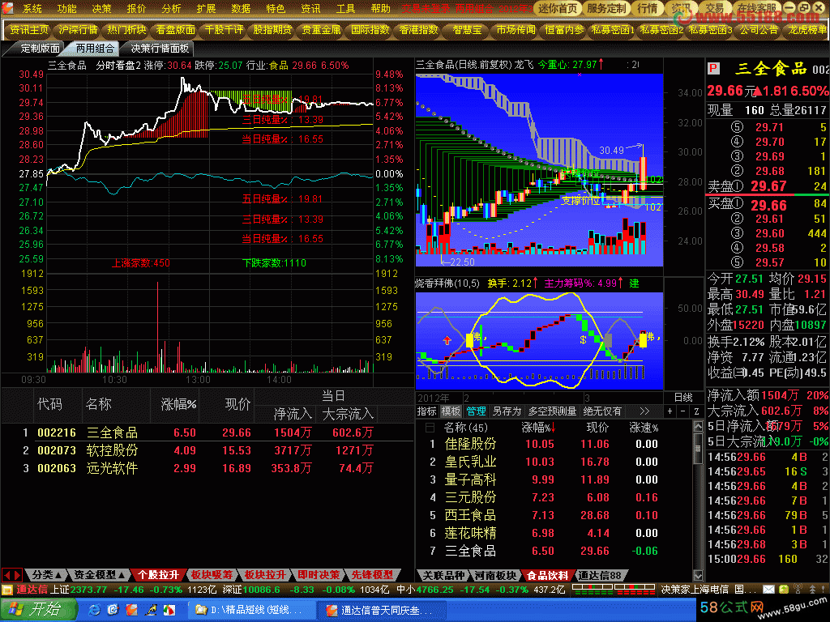Open 香港指数 toolbar button
Screen dimensions: 830x622
coord(419,30)
